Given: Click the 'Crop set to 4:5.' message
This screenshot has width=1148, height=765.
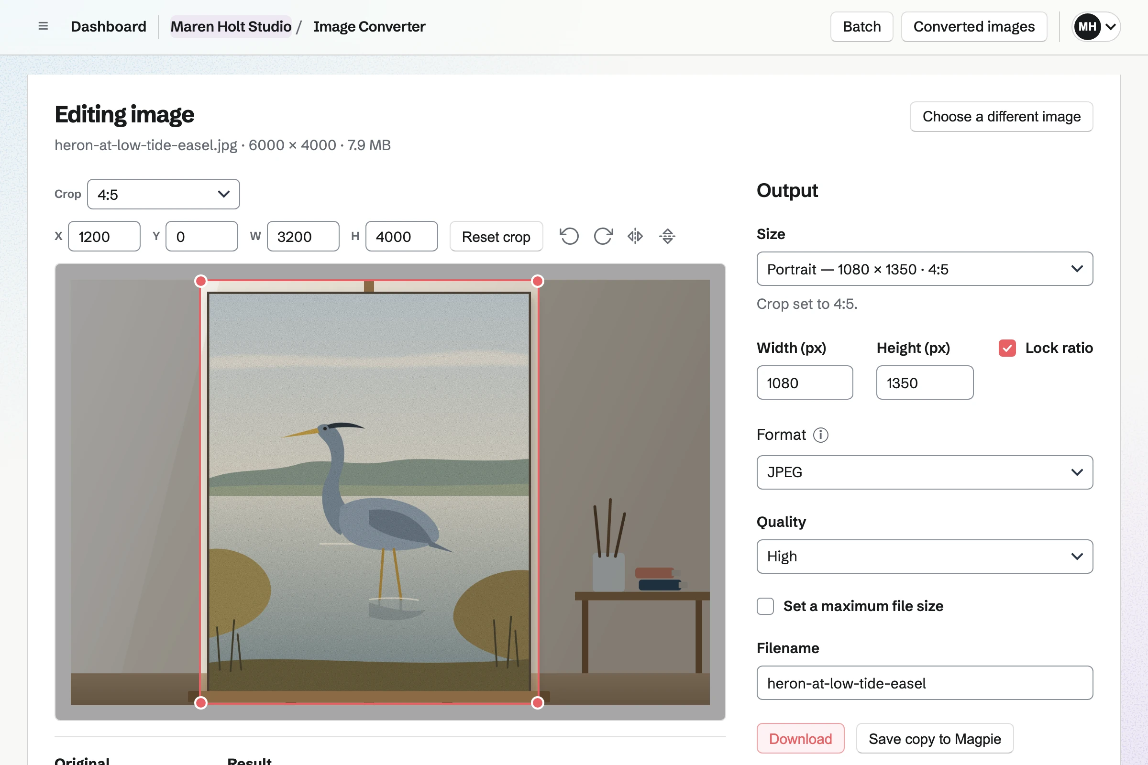Looking at the screenshot, I should pyautogui.click(x=807, y=304).
